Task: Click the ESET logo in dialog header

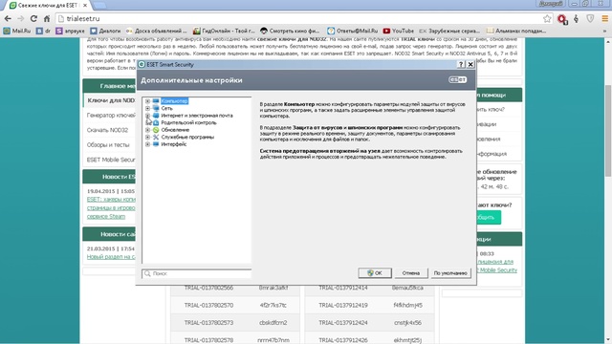Action: point(457,79)
